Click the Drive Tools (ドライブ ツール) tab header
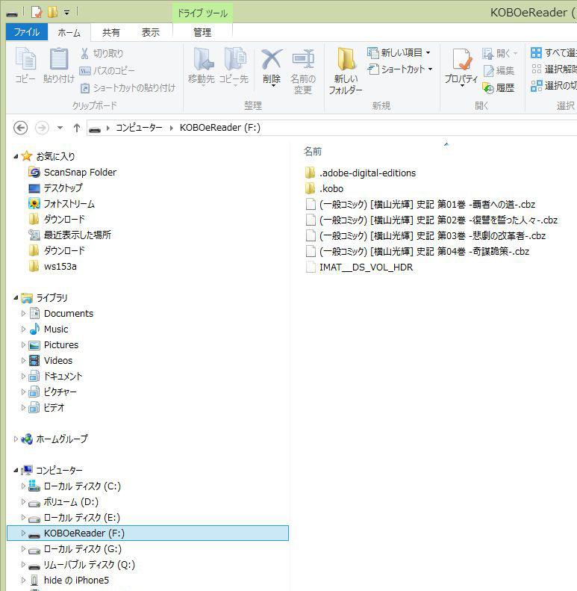The image size is (577, 591). coord(202,13)
